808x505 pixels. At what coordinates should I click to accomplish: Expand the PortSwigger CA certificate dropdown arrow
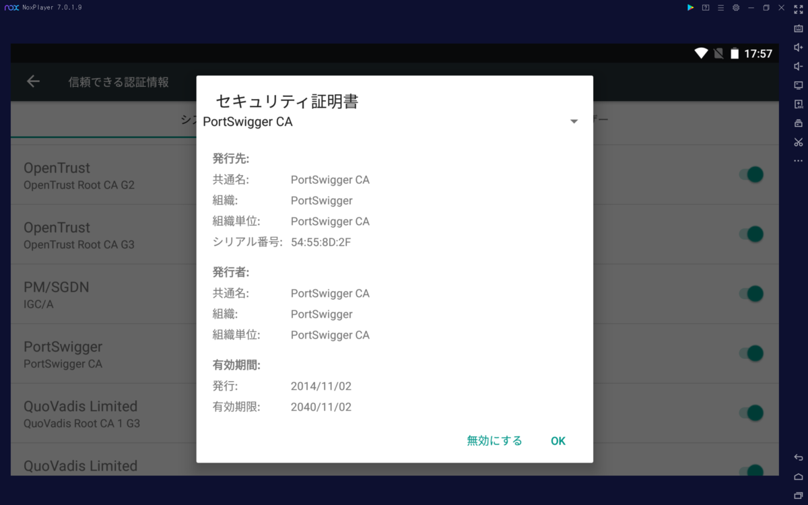coord(574,122)
